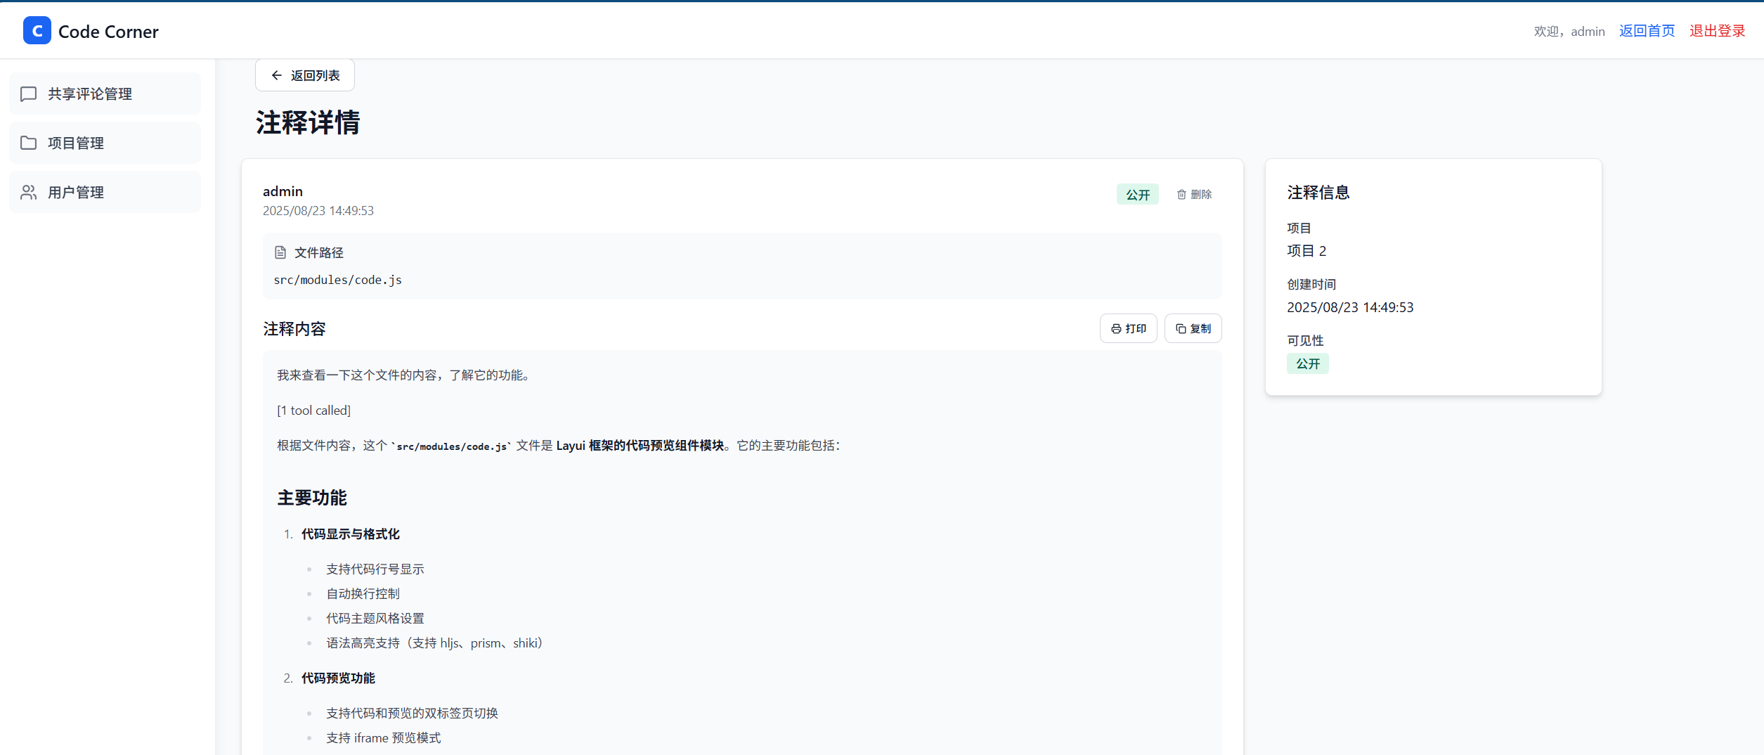Click bullet 自动换行控制
The width and height of the screenshot is (1764, 755).
pos(363,594)
